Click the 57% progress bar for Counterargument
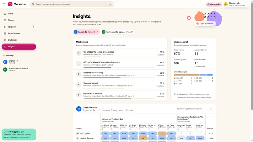The image size is (253, 142). (119, 88)
